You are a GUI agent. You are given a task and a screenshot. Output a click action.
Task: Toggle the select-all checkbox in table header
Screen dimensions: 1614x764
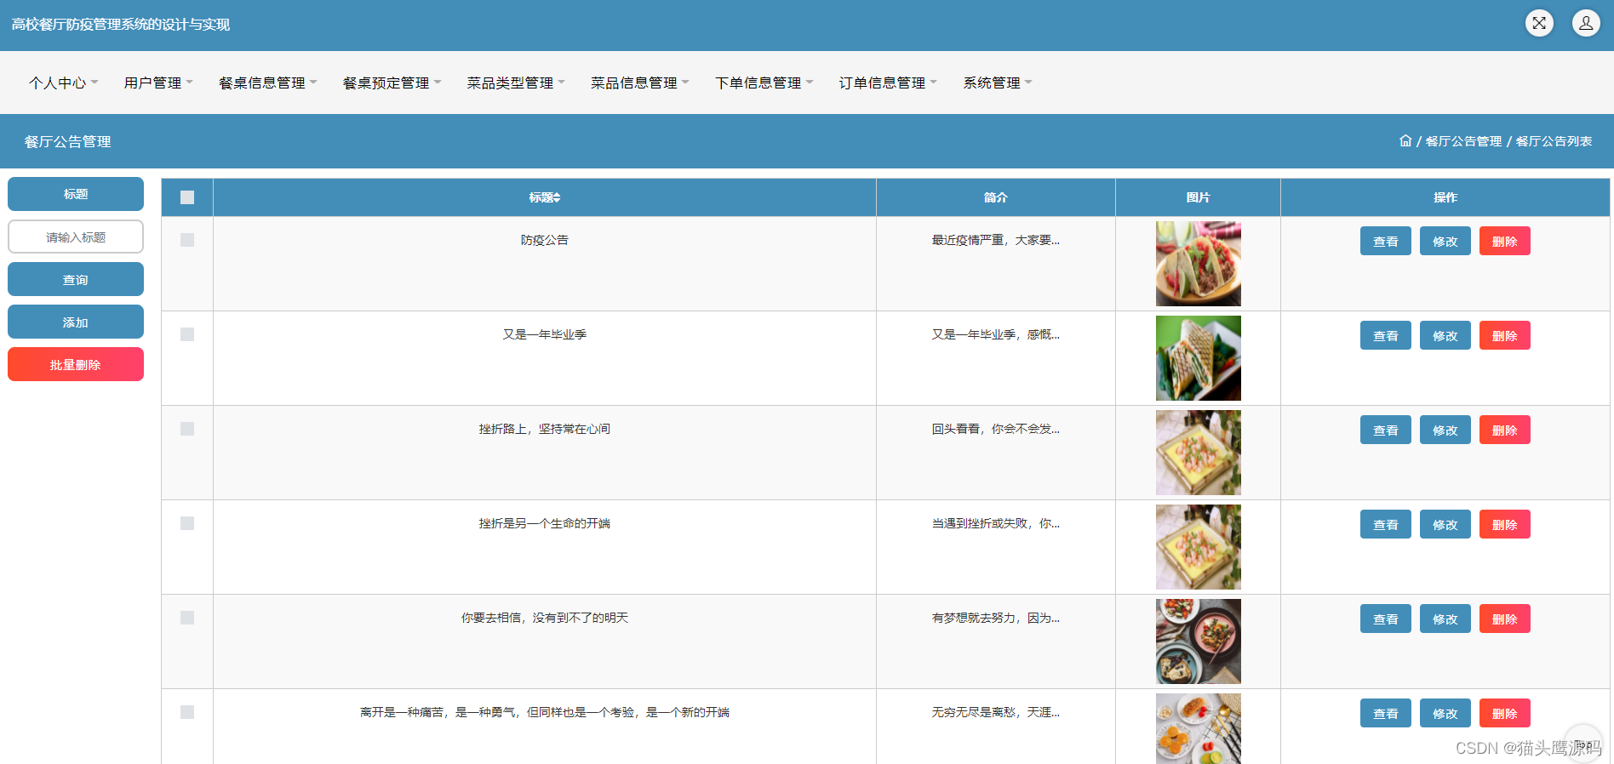click(187, 197)
